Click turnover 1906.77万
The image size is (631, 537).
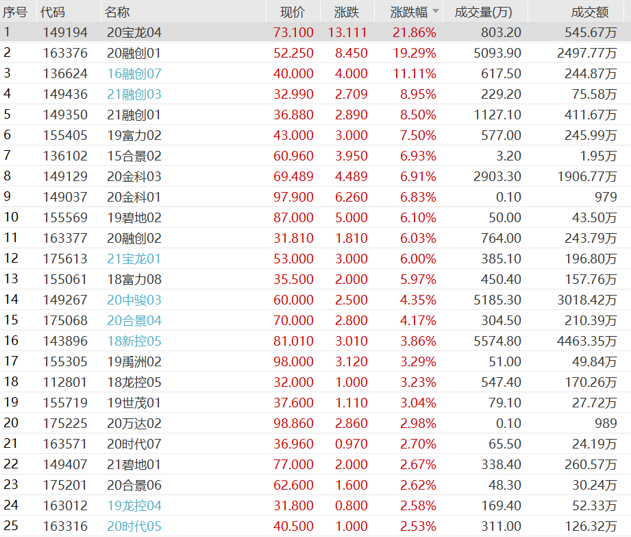pyautogui.click(x=586, y=176)
